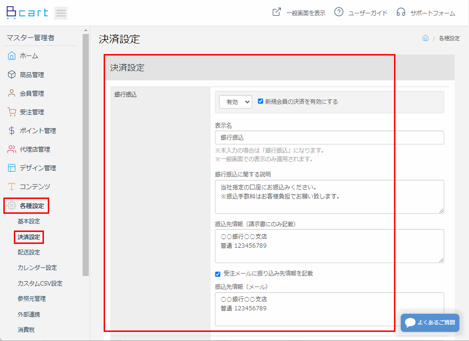469x341 pixels.
Task: Click 各種設定 breadcrumb link
Action: (449, 38)
